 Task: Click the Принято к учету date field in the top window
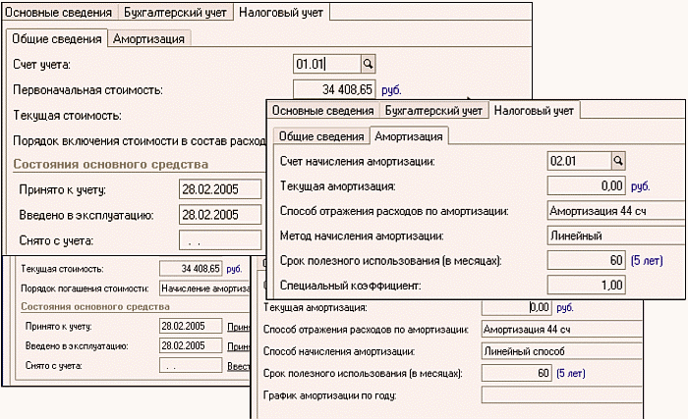coord(221,189)
